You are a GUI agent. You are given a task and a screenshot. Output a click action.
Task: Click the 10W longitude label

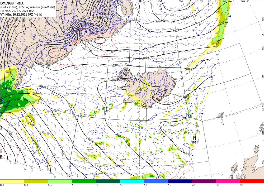(181, 1)
